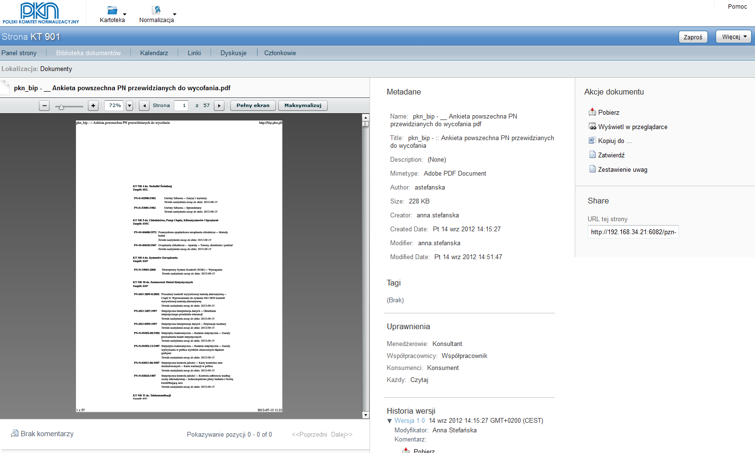Click the Dalej>> pagination link

[342, 434]
